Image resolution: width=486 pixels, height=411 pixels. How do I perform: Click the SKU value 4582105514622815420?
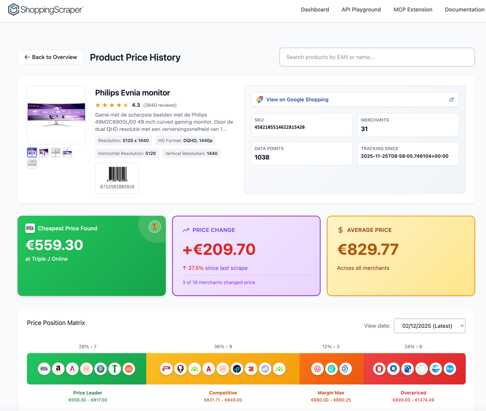(x=279, y=127)
